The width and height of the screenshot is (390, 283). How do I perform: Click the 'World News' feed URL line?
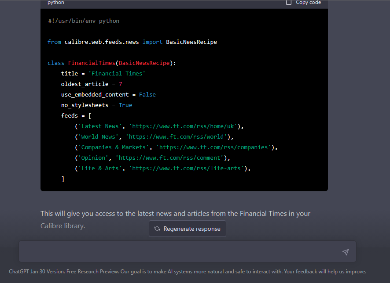click(x=154, y=136)
